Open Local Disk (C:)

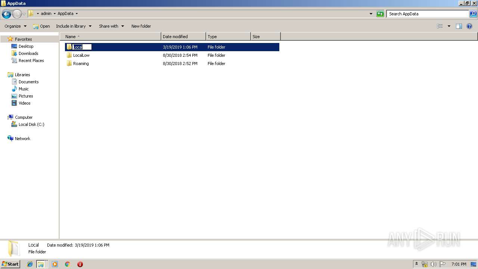31,124
